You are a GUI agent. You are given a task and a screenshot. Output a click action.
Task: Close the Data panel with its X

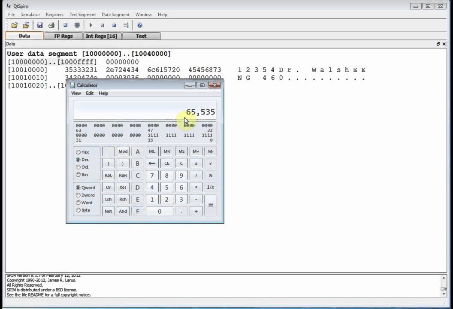point(444,44)
